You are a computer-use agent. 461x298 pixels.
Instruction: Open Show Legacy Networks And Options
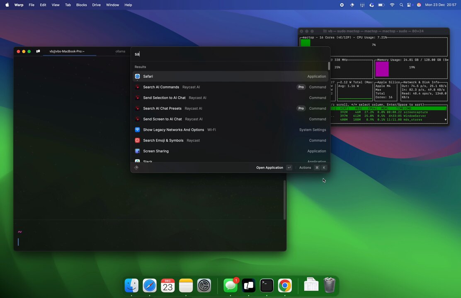(x=230, y=130)
